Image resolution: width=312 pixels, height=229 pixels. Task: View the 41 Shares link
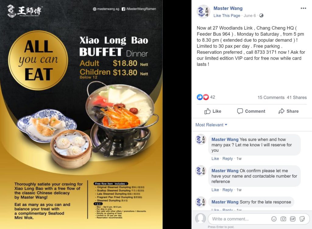297,97
